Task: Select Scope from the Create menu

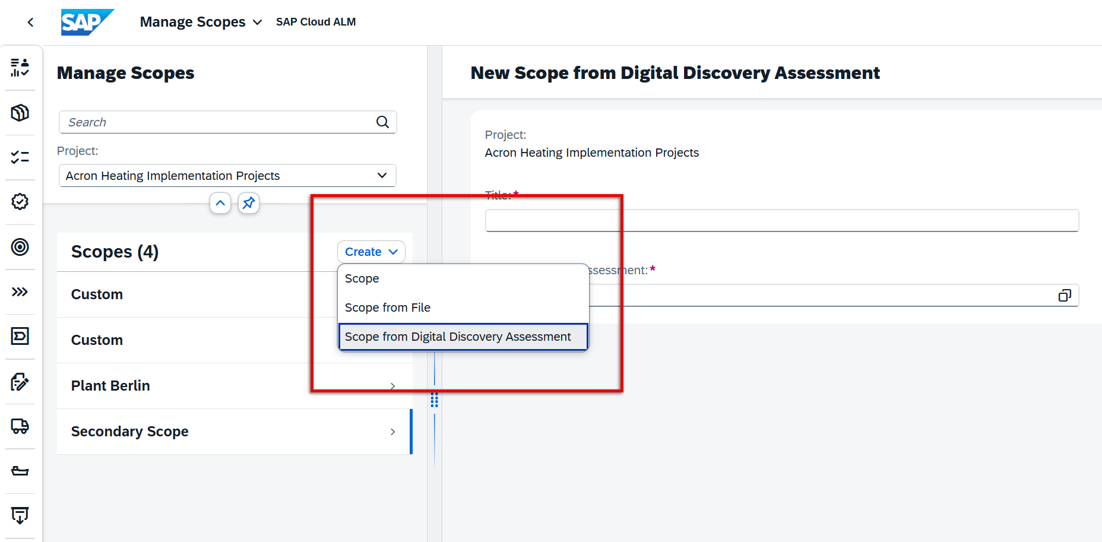Action: coord(362,278)
